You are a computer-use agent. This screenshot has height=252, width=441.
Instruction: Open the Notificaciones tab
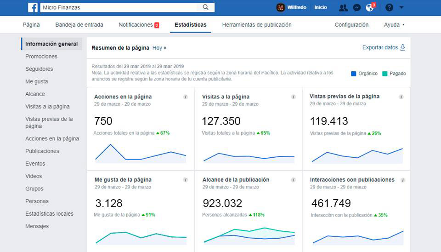139,25
